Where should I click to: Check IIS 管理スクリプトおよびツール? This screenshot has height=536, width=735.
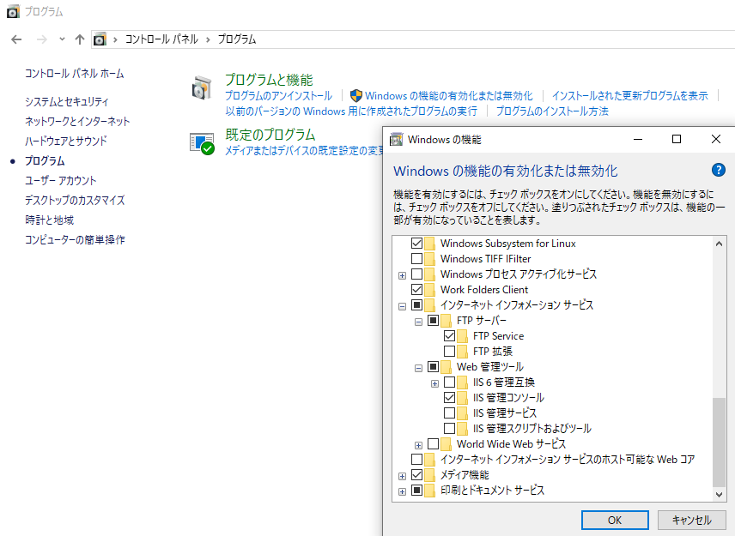pos(450,429)
